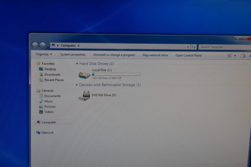251x167 pixels.
Task: Select the Music library
Action: pyautogui.click(x=49, y=101)
